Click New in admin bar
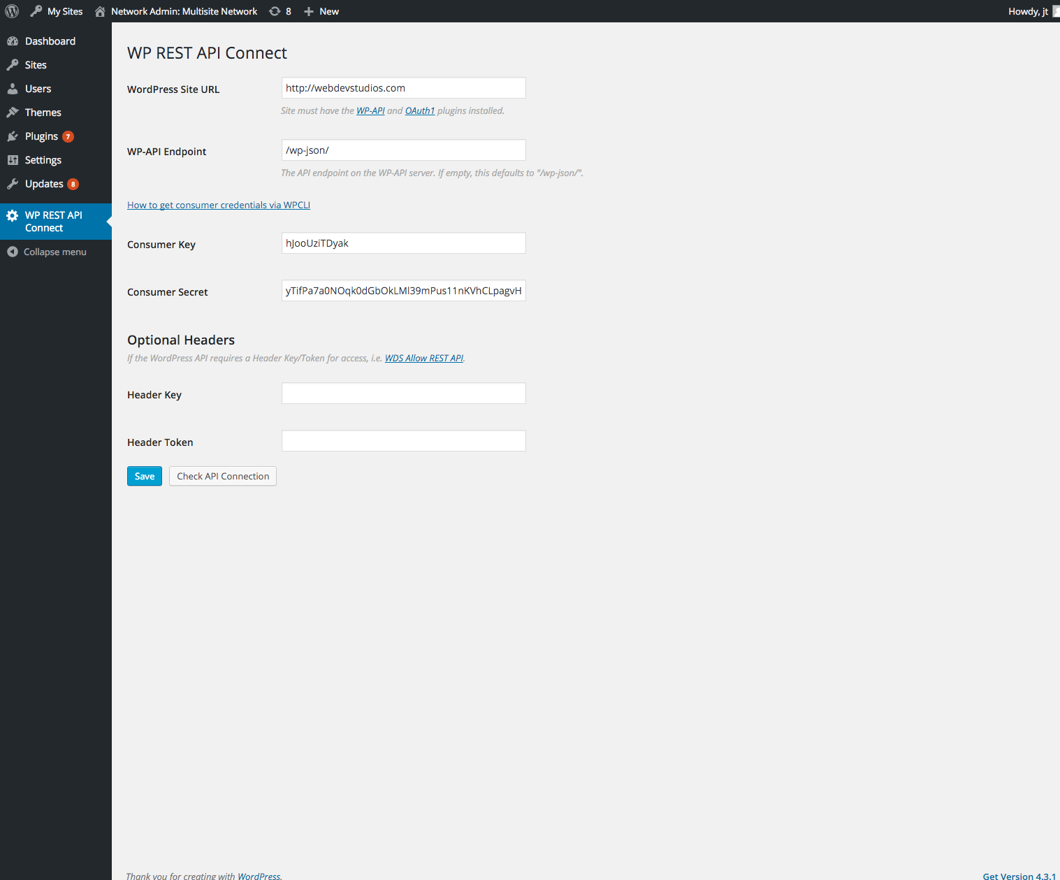This screenshot has height=880, width=1060. tap(329, 11)
